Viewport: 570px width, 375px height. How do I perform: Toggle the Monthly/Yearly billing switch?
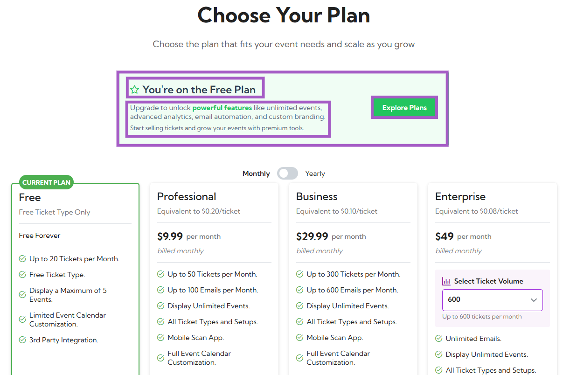(x=287, y=174)
